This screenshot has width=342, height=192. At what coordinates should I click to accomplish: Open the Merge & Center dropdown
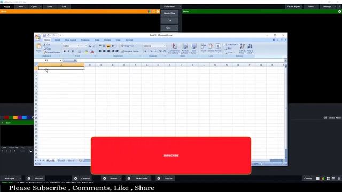140,51
